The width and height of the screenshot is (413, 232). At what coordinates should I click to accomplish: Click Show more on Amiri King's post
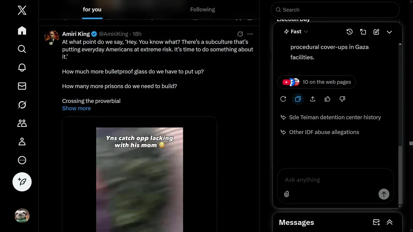[76, 108]
